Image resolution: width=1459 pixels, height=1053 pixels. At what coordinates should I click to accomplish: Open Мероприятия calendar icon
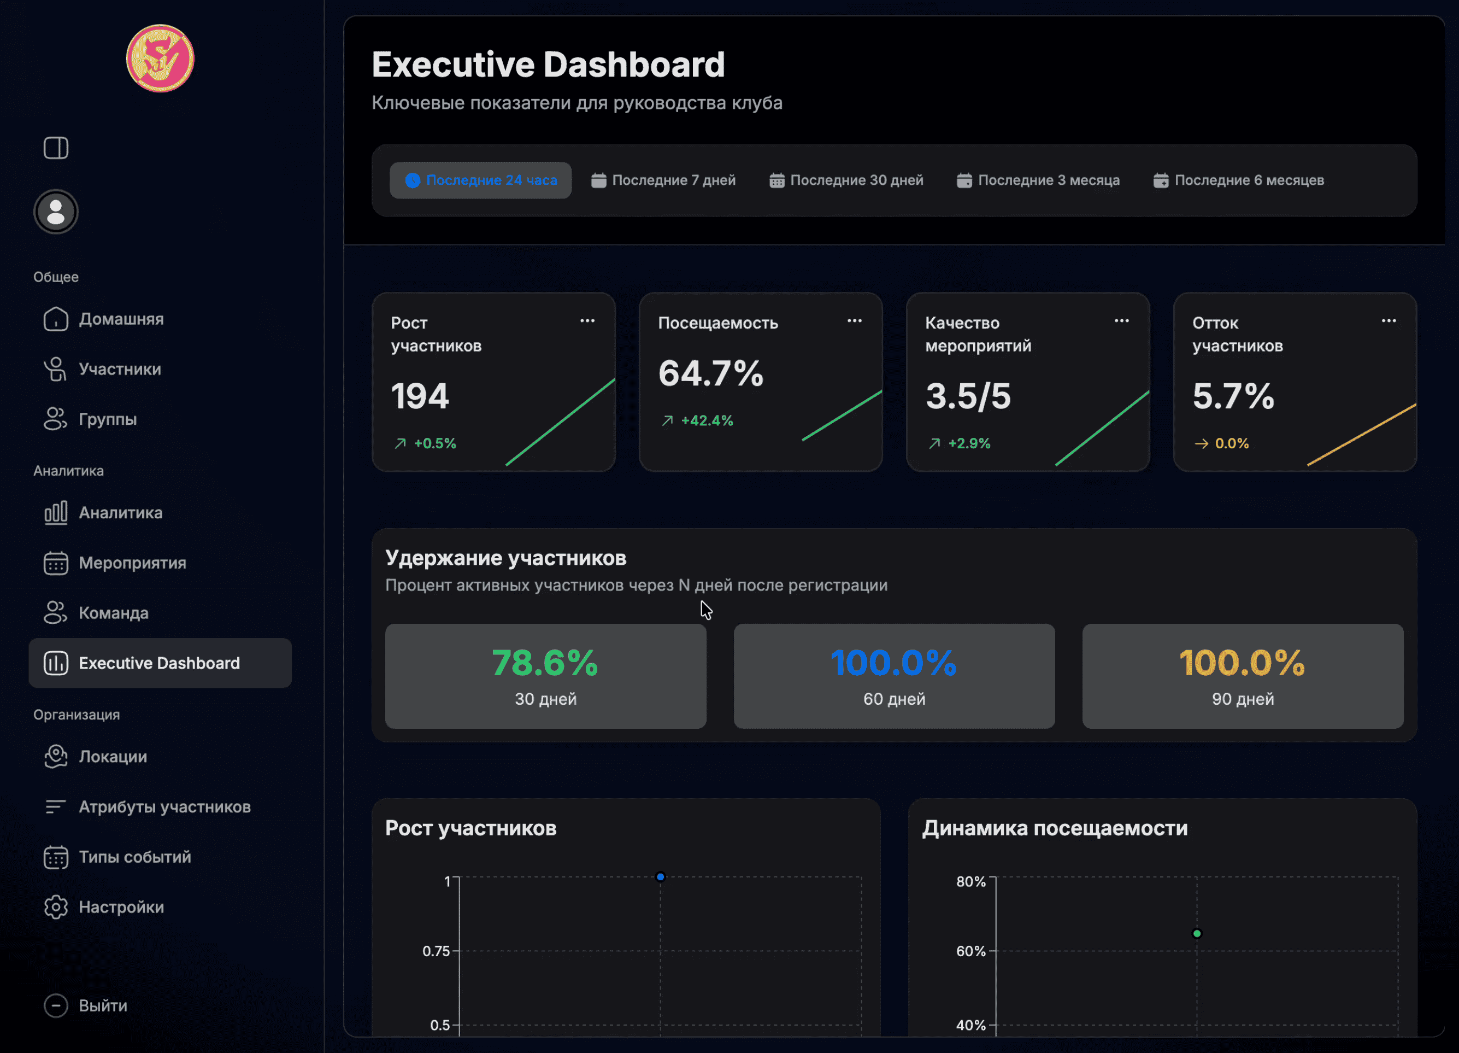[x=56, y=563]
